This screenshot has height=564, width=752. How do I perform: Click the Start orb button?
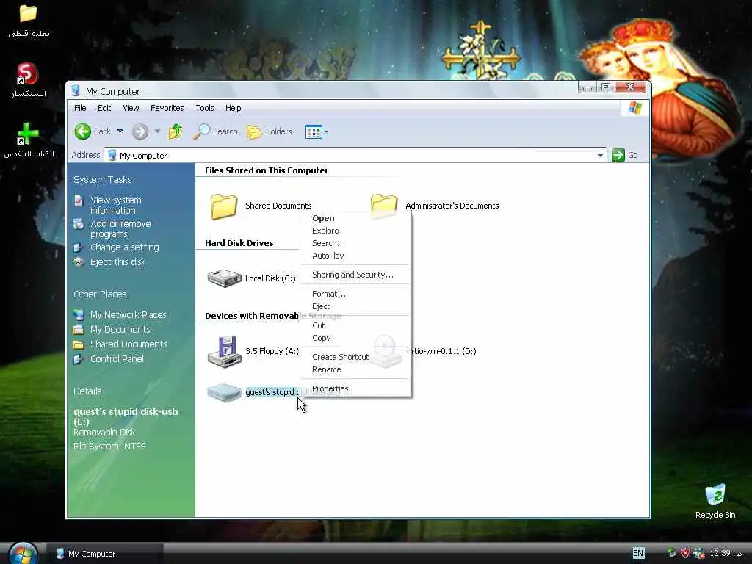coord(23,554)
